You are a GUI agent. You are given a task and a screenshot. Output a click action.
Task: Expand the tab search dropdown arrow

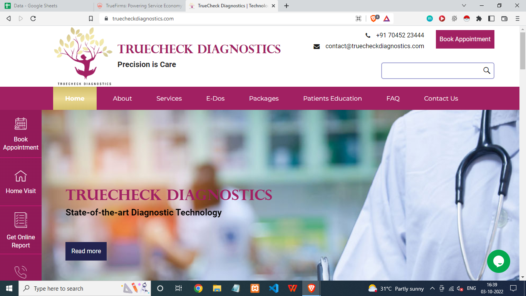(x=464, y=6)
